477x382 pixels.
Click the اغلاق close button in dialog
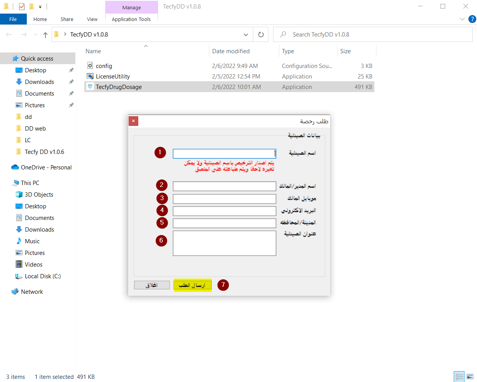click(152, 285)
